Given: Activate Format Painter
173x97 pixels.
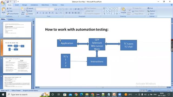Looking at the screenshot, I should click(13, 14).
